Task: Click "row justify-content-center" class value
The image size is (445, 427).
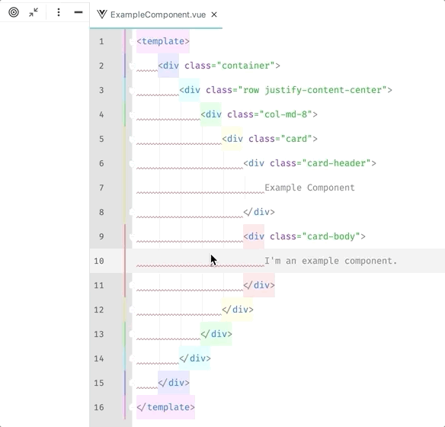Action: (x=312, y=90)
